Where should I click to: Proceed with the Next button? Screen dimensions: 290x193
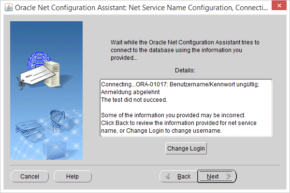coord(217,177)
